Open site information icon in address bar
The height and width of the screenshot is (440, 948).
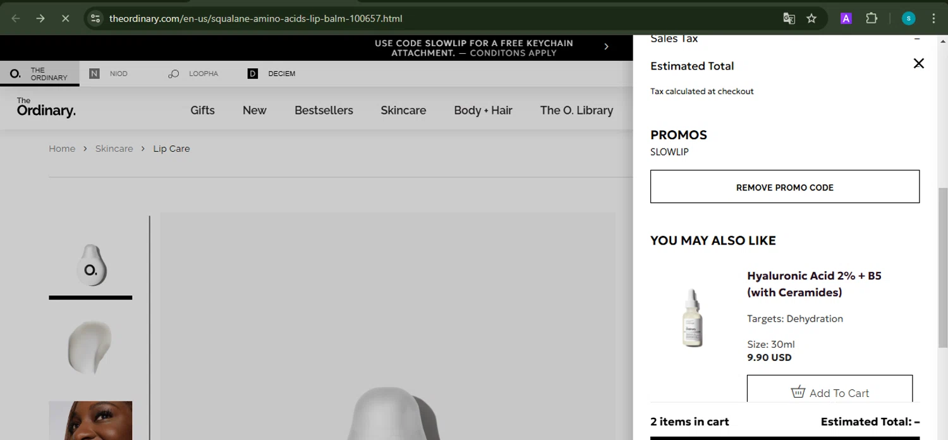pyautogui.click(x=95, y=18)
